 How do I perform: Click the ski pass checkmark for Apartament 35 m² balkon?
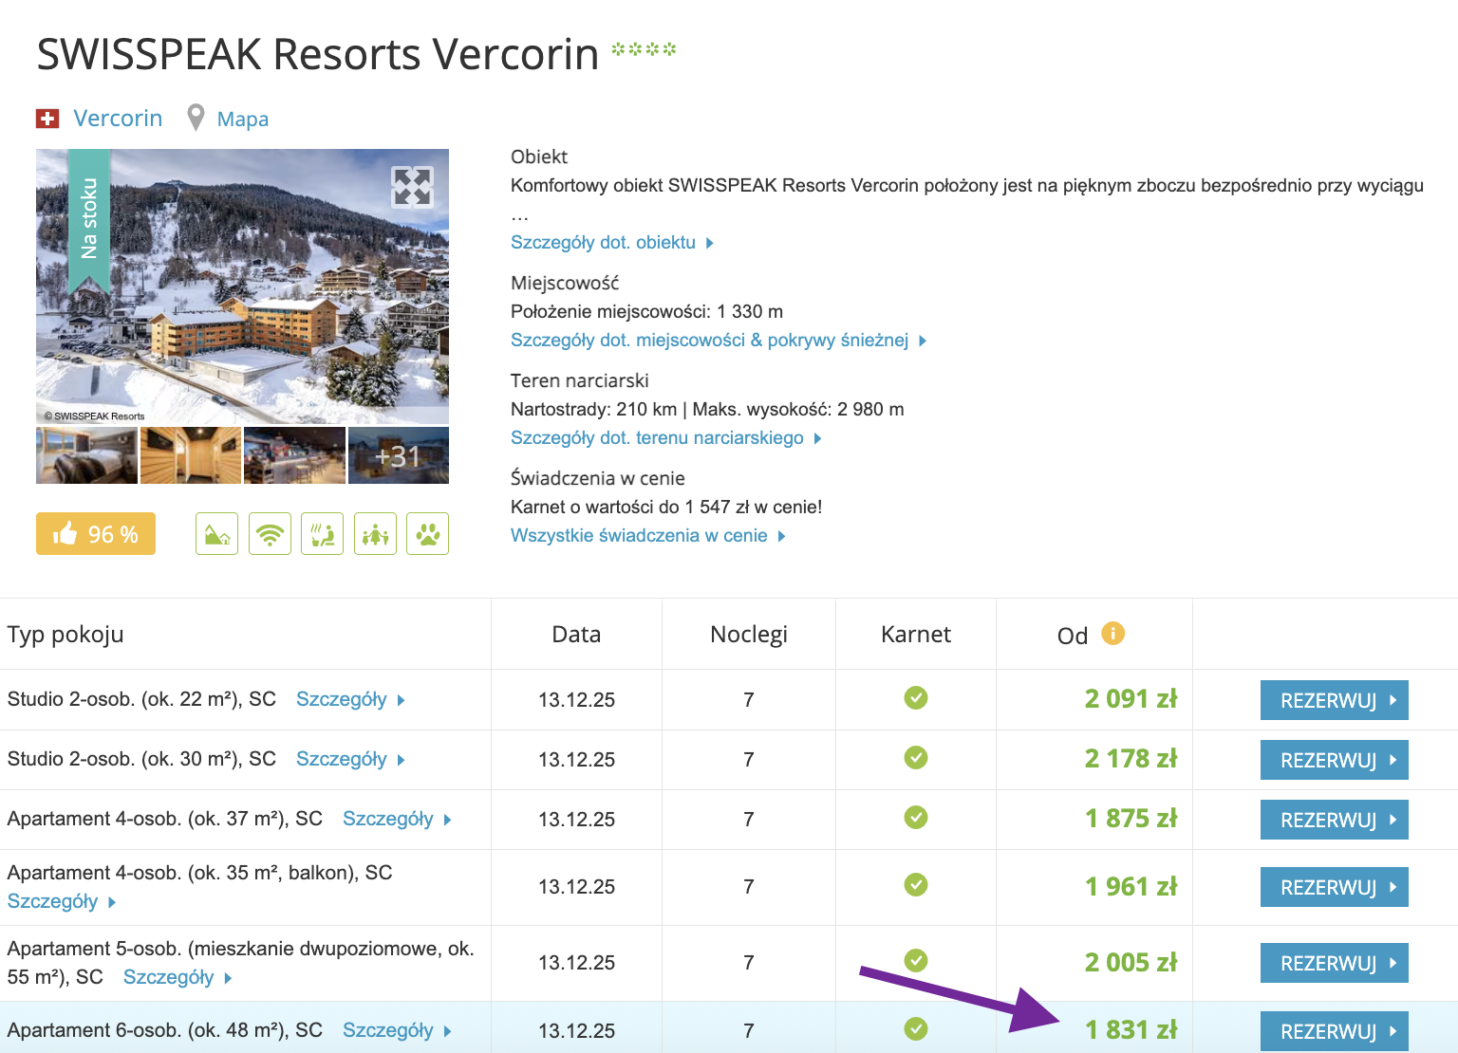(916, 885)
